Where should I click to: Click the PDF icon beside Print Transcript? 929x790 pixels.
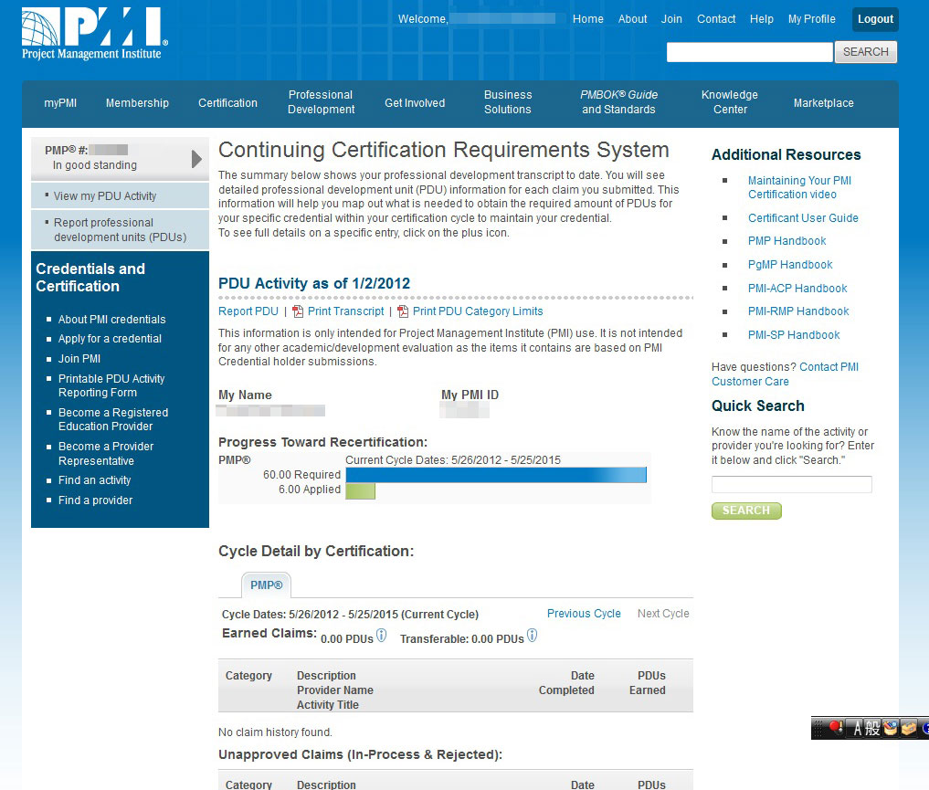tap(298, 311)
